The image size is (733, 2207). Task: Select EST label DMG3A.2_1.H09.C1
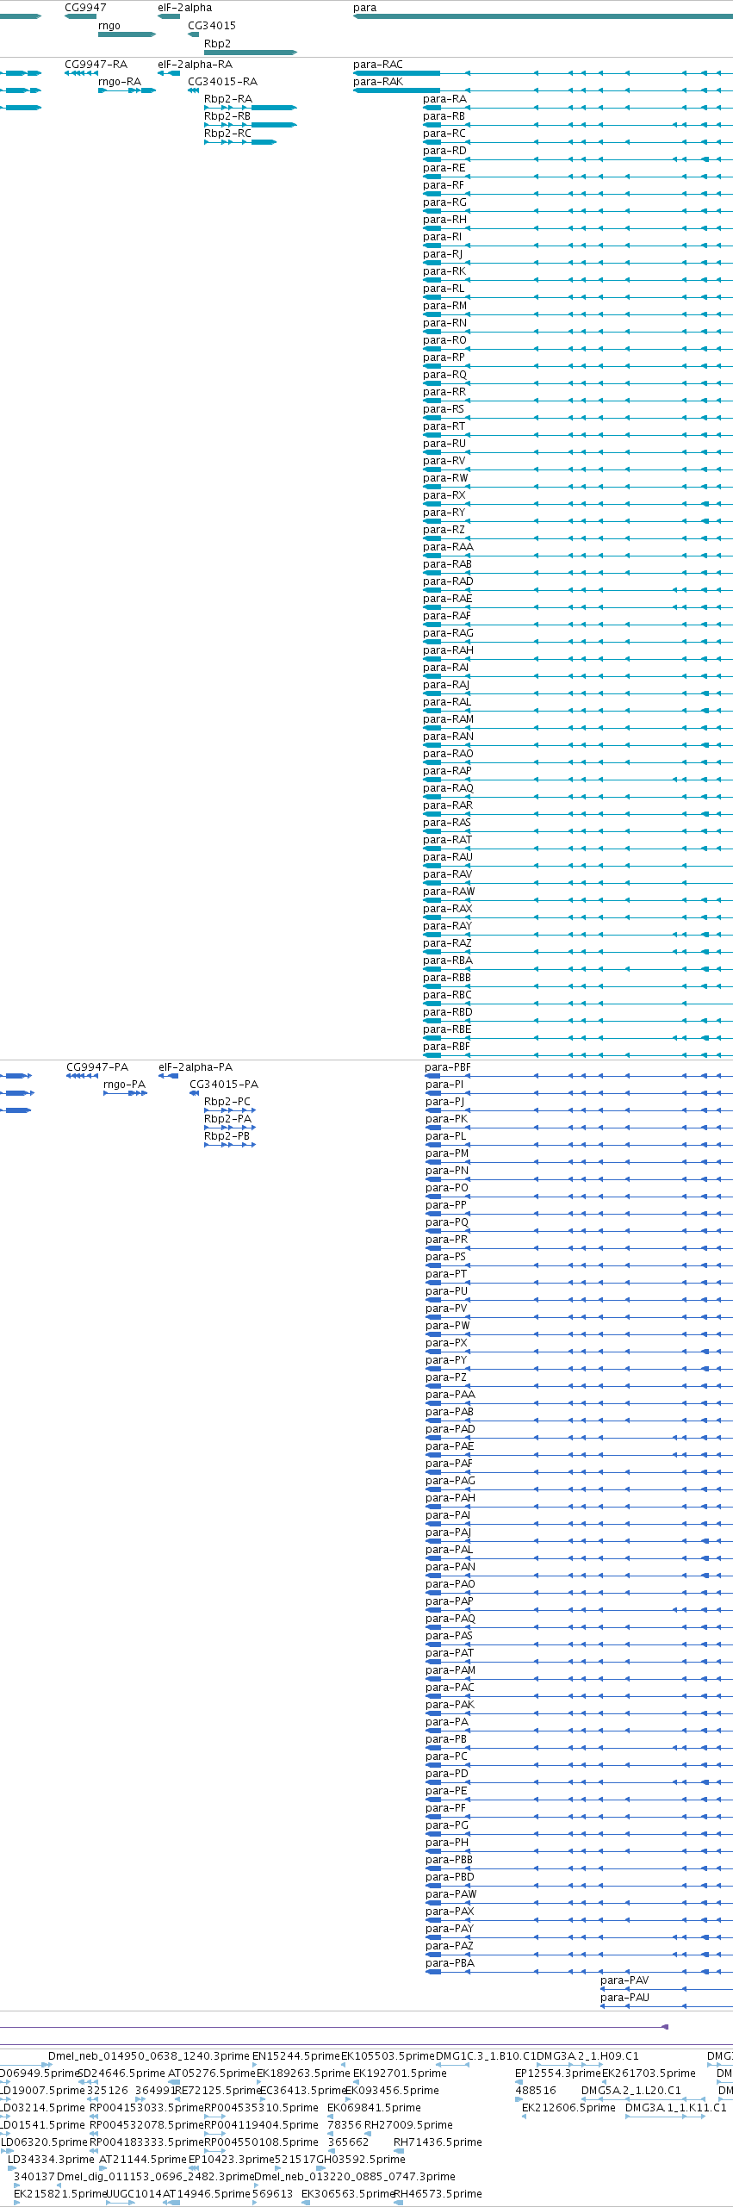pyautogui.click(x=587, y=2056)
